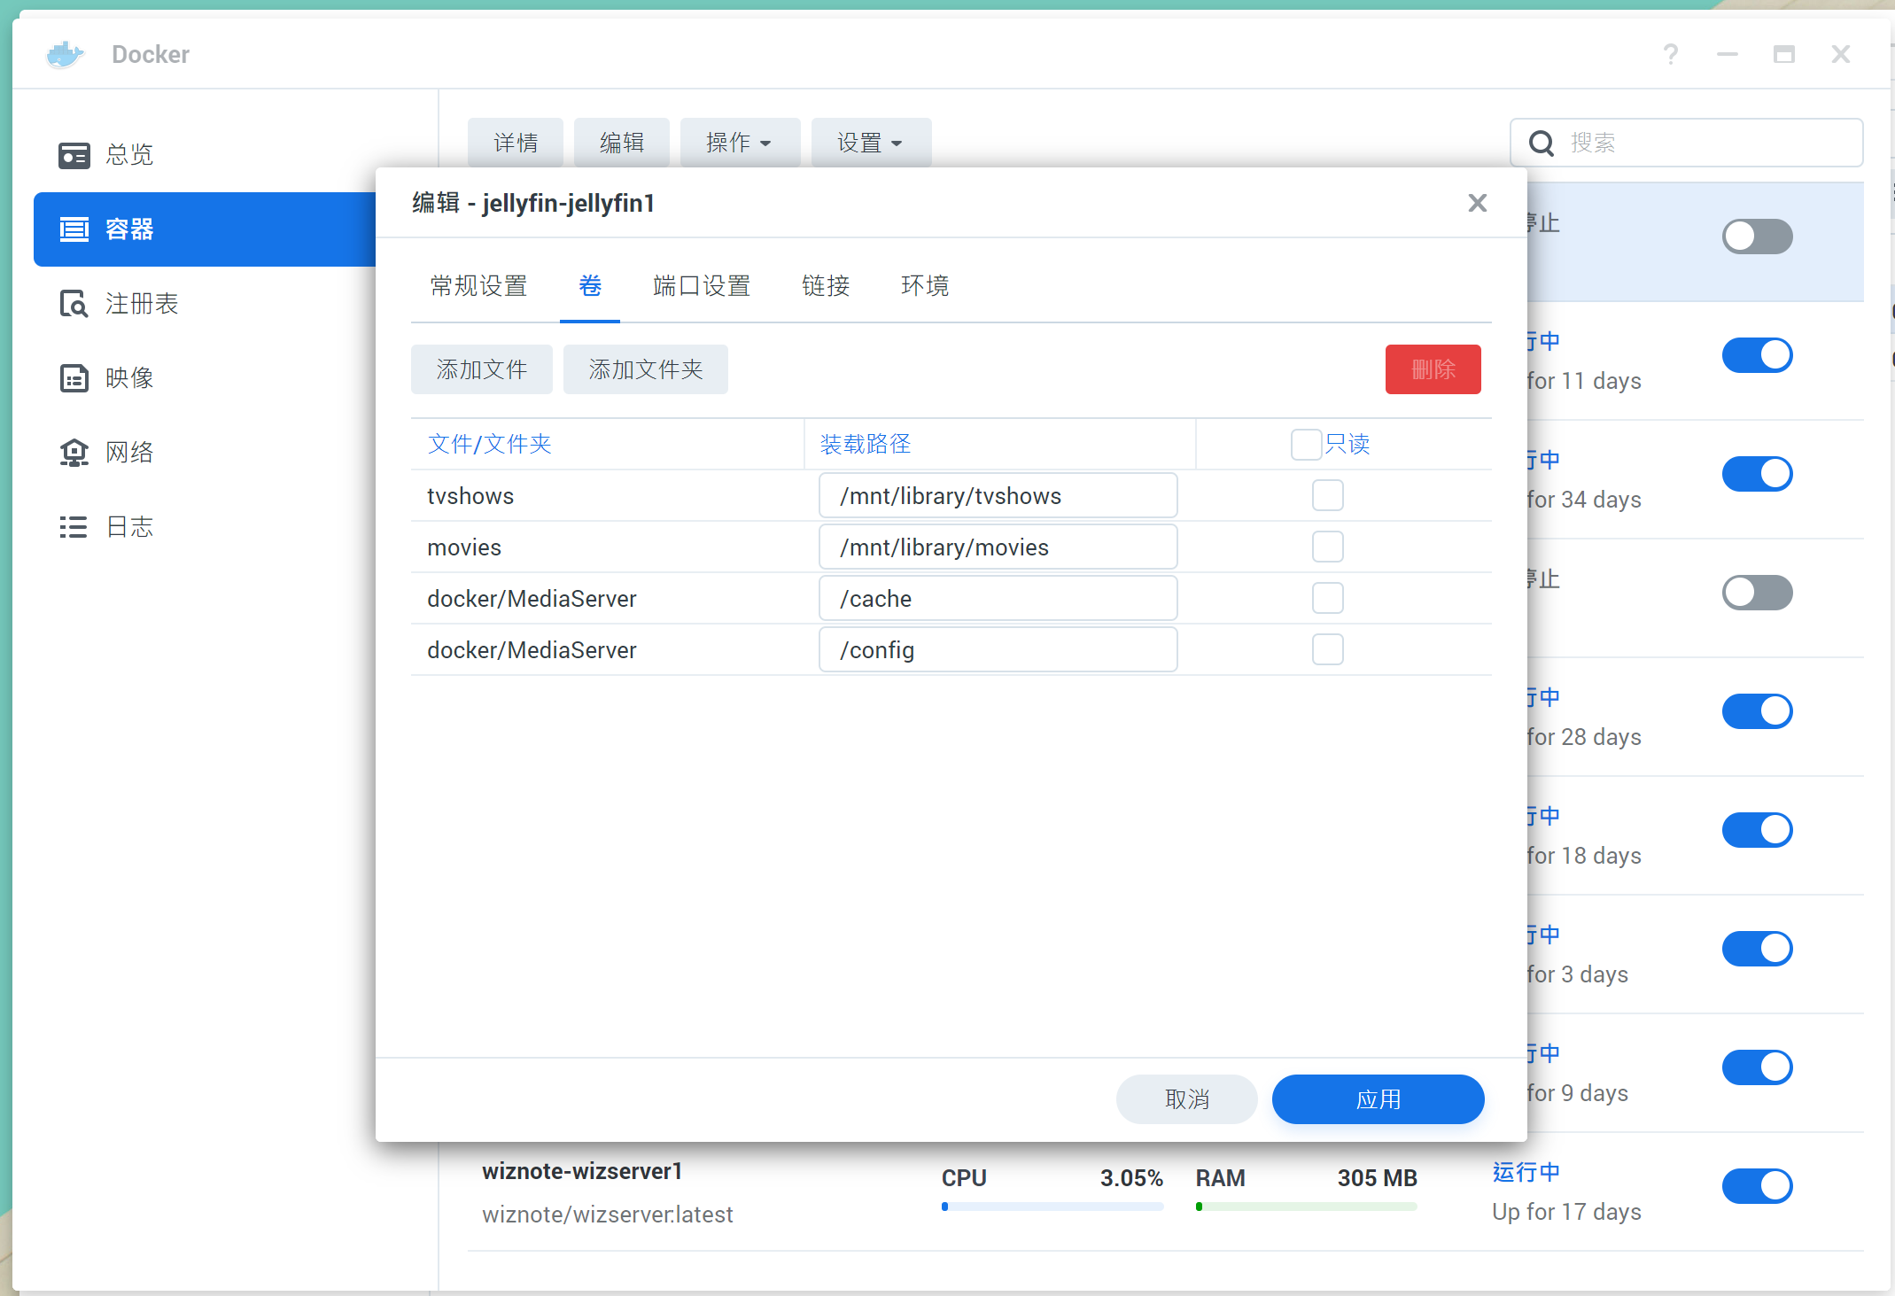Toggle the switch for container up 3 days
The image size is (1895, 1296).
pyautogui.click(x=1757, y=949)
